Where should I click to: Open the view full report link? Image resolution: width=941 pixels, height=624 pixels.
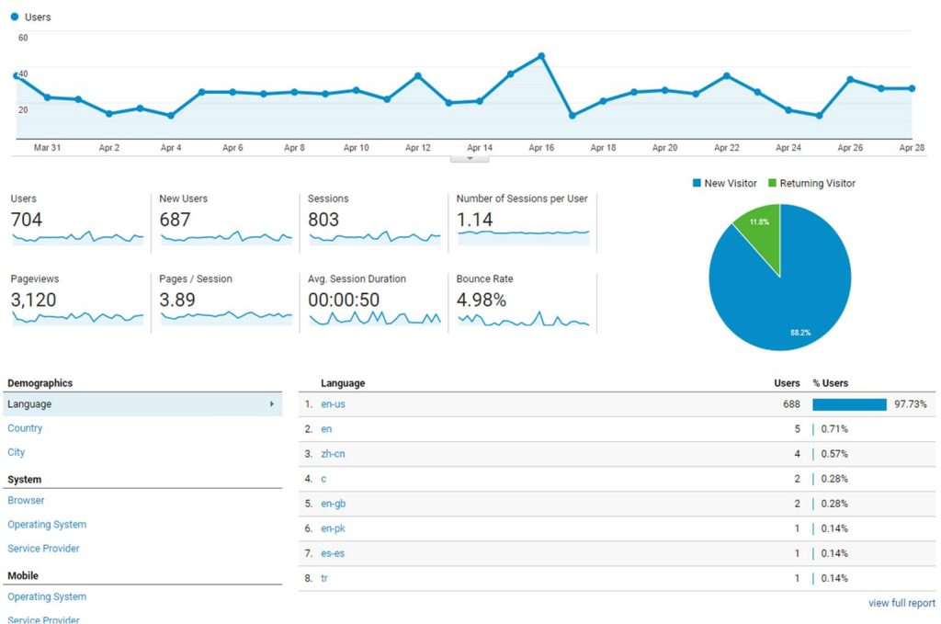point(901,604)
